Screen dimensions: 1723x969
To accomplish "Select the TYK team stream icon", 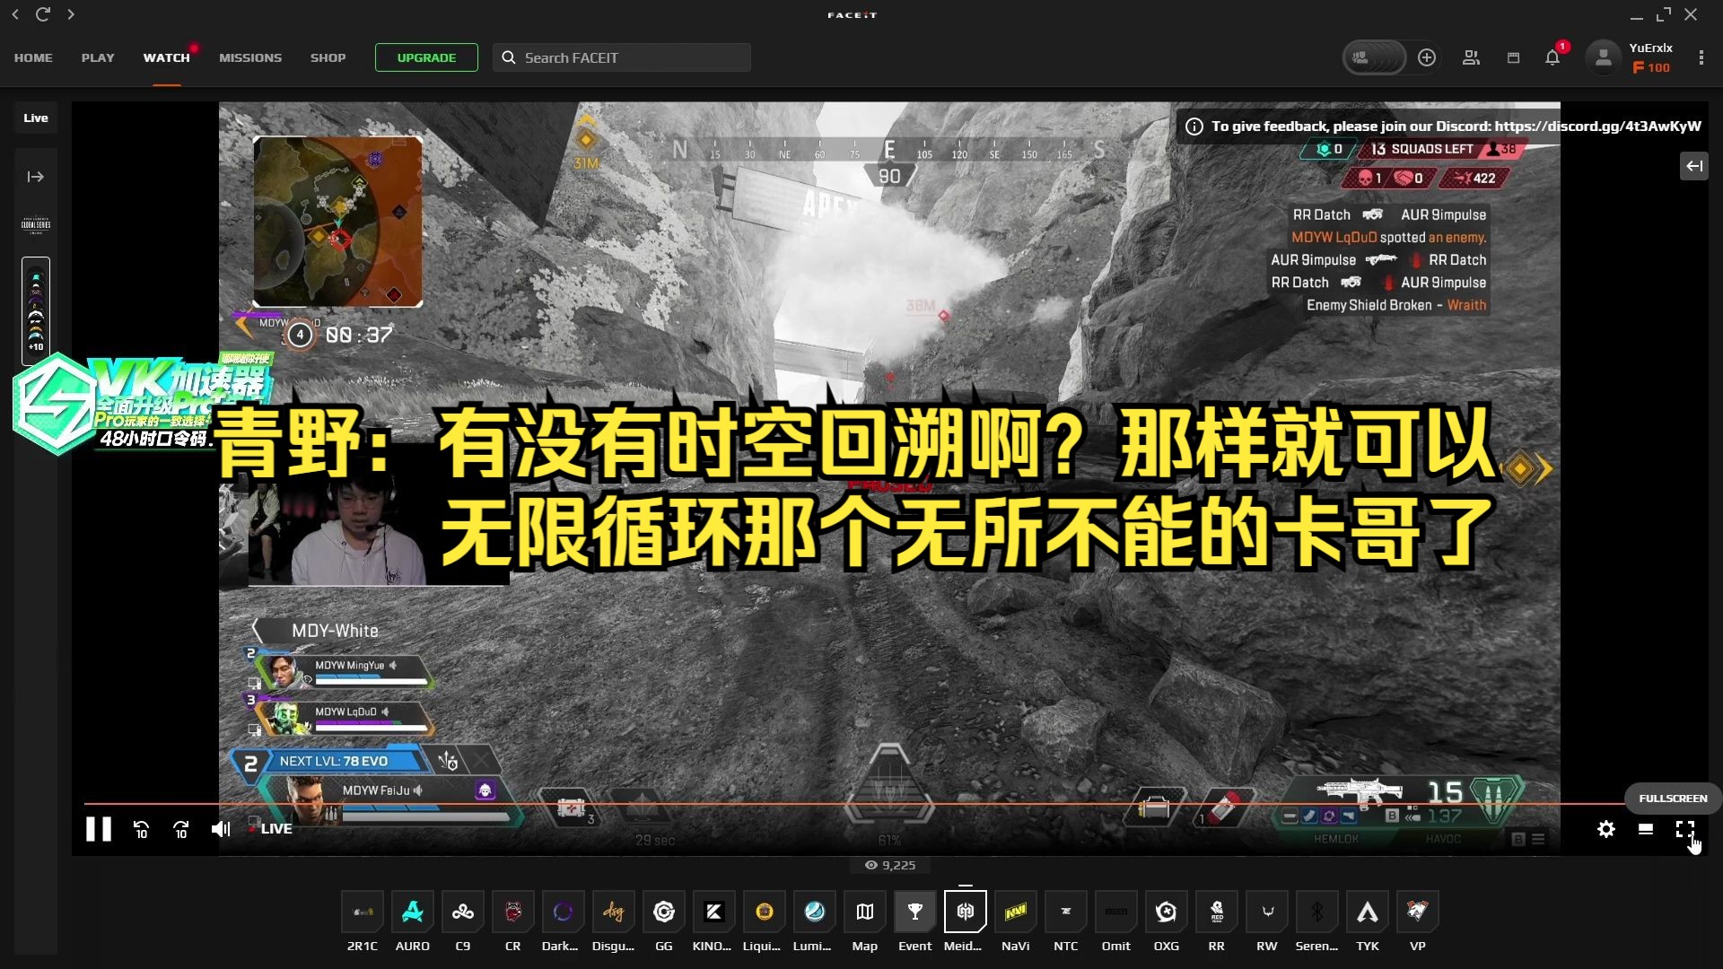I will tap(1368, 912).
